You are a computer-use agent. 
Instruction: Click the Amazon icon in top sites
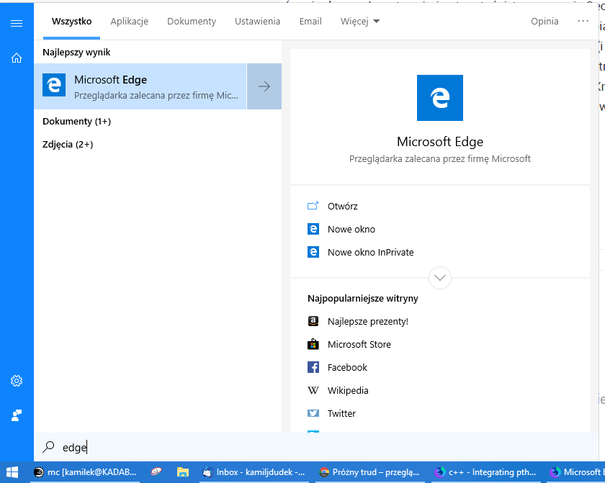coord(313,321)
